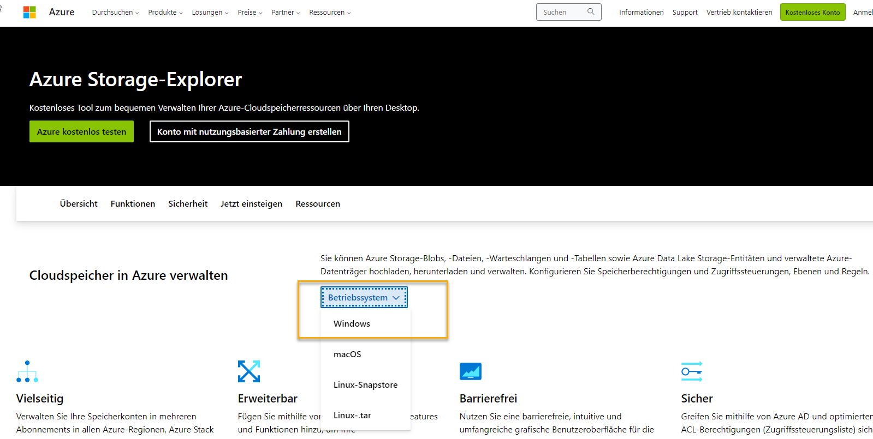This screenshot has width=873, height=439.
Task: Select Windows from the operating system list
Action: click(x=352, y=324)
